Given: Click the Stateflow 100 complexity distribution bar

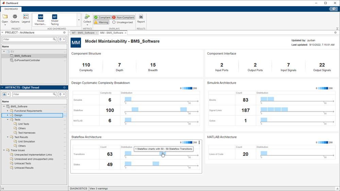Looking at the screenshot, I should pyautogui.click(x=135, y=109).
